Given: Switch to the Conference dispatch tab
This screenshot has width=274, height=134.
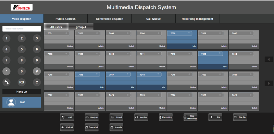Looking at the screenshot, I should (x=110, y=19).
